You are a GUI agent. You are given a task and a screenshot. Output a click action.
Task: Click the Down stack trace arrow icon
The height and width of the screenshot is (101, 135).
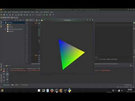pos(7,71)
